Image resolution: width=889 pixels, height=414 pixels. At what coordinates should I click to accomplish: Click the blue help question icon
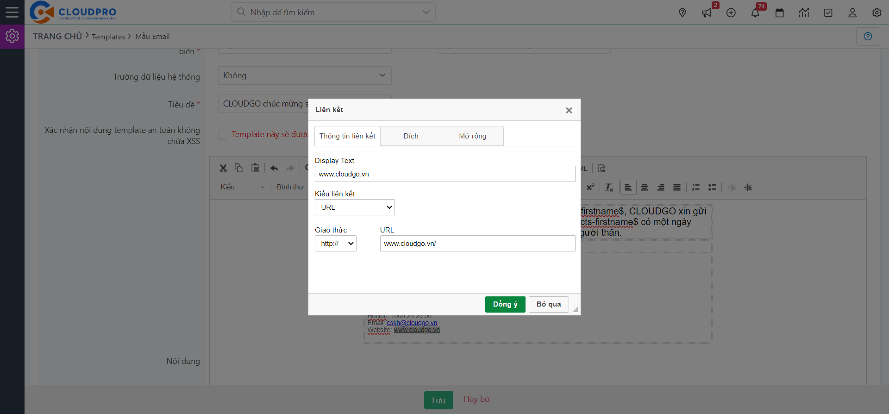[x=868, y=36]
